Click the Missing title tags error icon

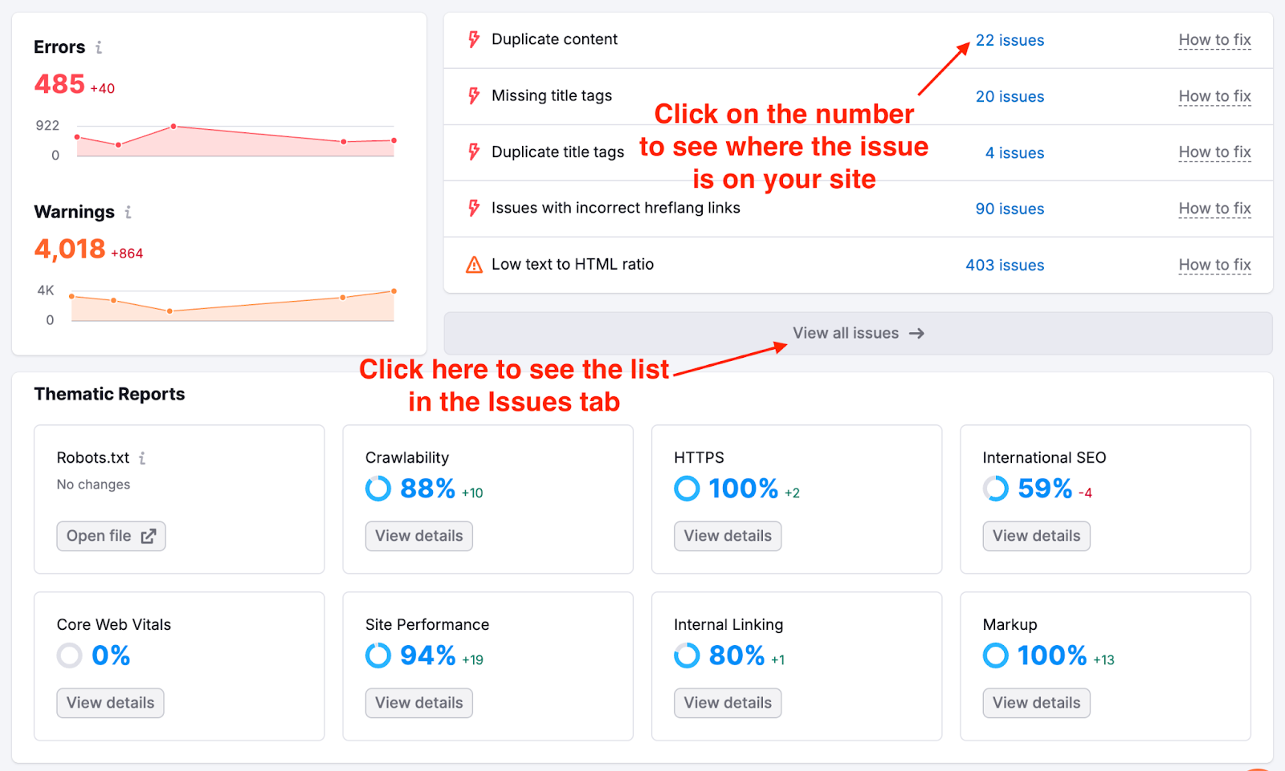[474, 96]
